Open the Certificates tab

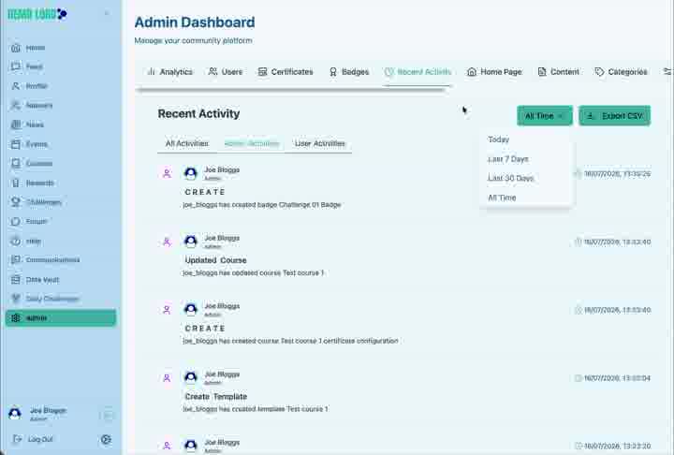point(286,72)
